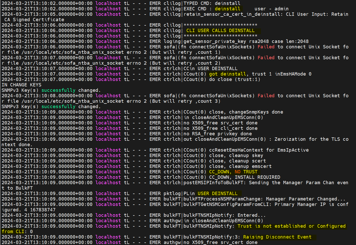Click the 'TYPED CMD: deinstall' text
356x245 pixels.
pos(212,3)
